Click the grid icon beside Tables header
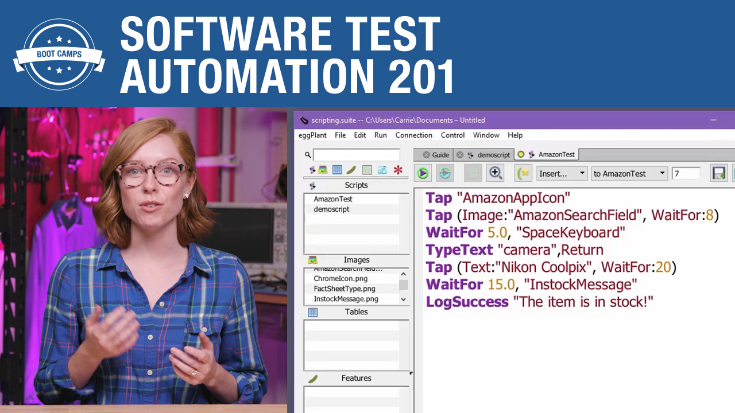The height and width of the screenshot is (413, 735). tap(312, 312)
